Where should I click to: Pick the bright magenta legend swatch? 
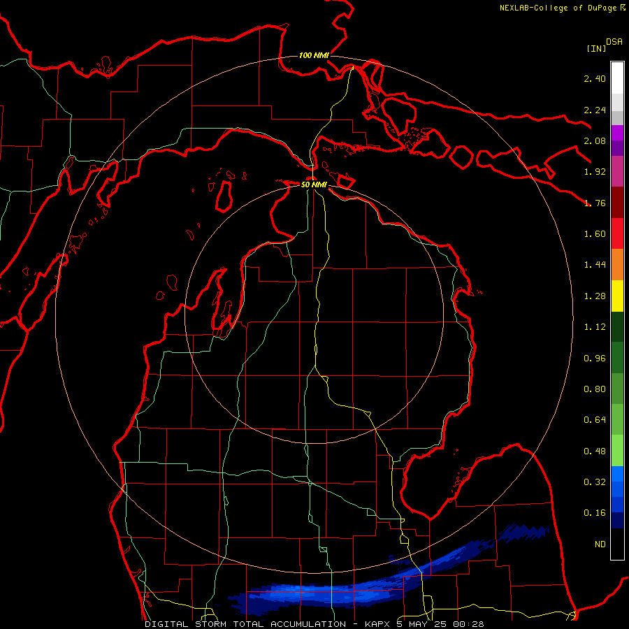[x=617, y=133]
